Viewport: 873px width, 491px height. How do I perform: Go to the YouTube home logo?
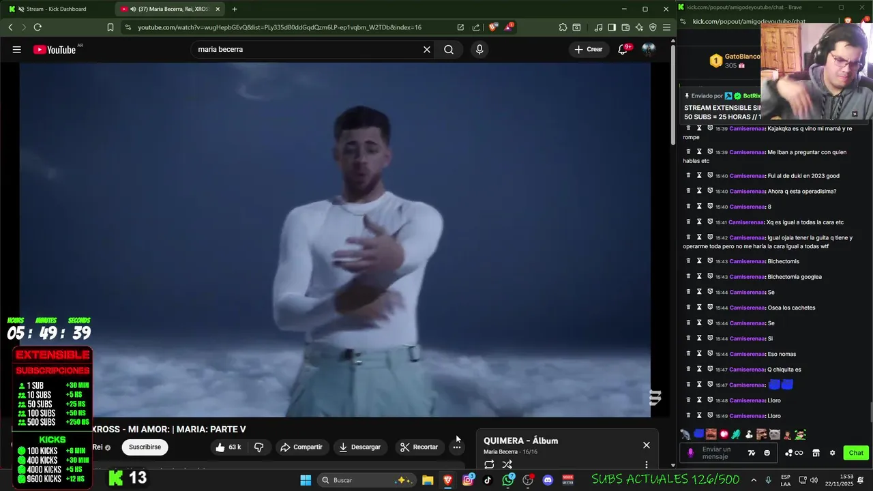coord(55,49)
